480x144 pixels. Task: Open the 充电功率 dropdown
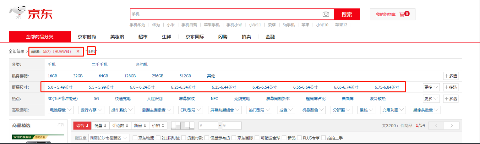coord(393,110)
